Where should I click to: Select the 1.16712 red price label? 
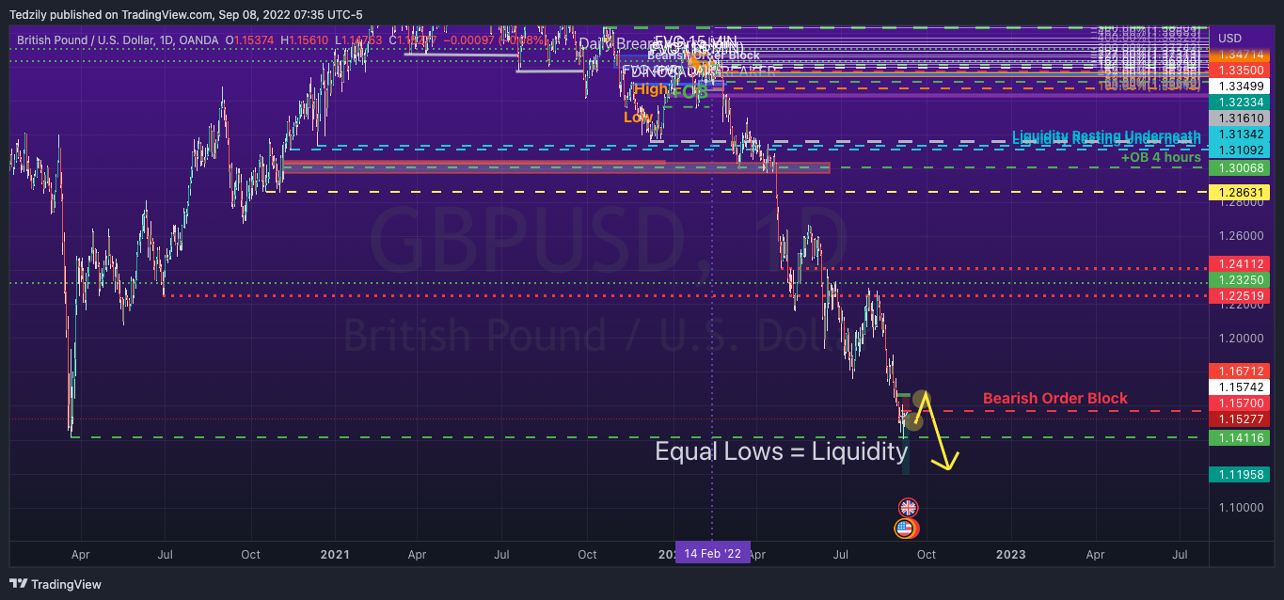[x=1240, y=371]
